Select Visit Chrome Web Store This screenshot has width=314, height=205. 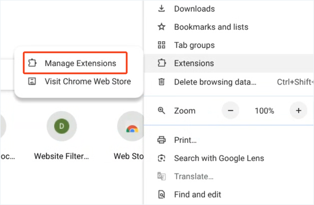pyautogui.click(x=79, y=81)
